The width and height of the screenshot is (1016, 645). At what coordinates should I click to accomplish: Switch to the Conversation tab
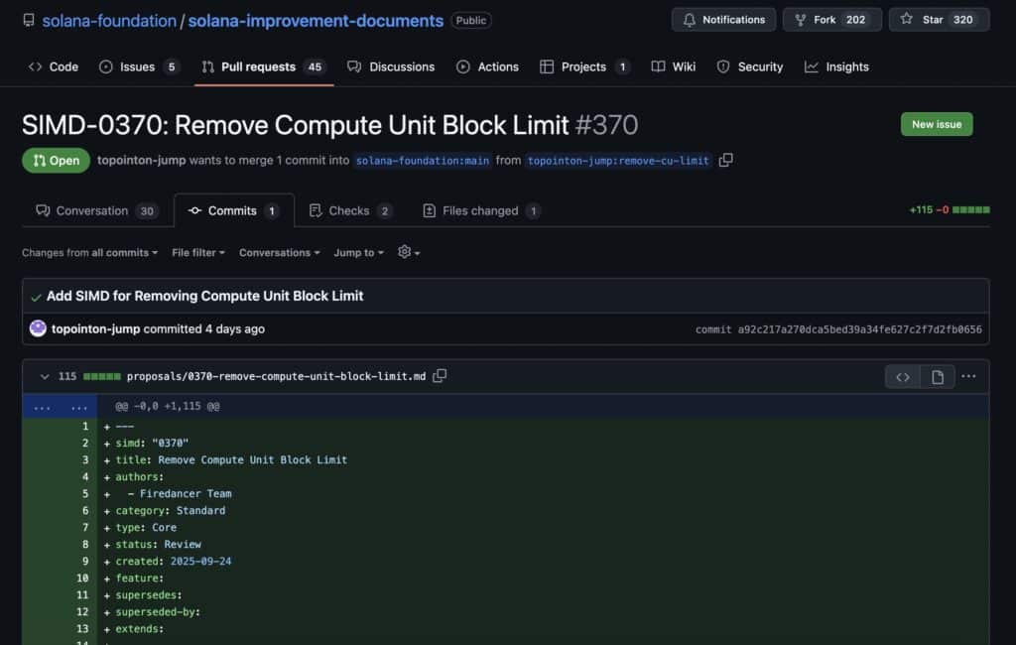click(97, 210)
